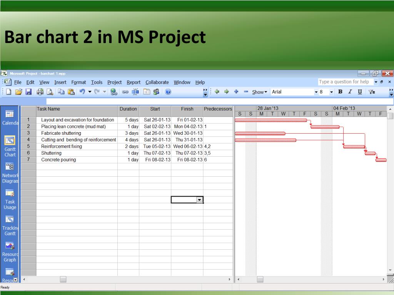Select the Concrete pouring task bar in the Gantt chart
Screen dimensions: 394x295
(381, 160)
